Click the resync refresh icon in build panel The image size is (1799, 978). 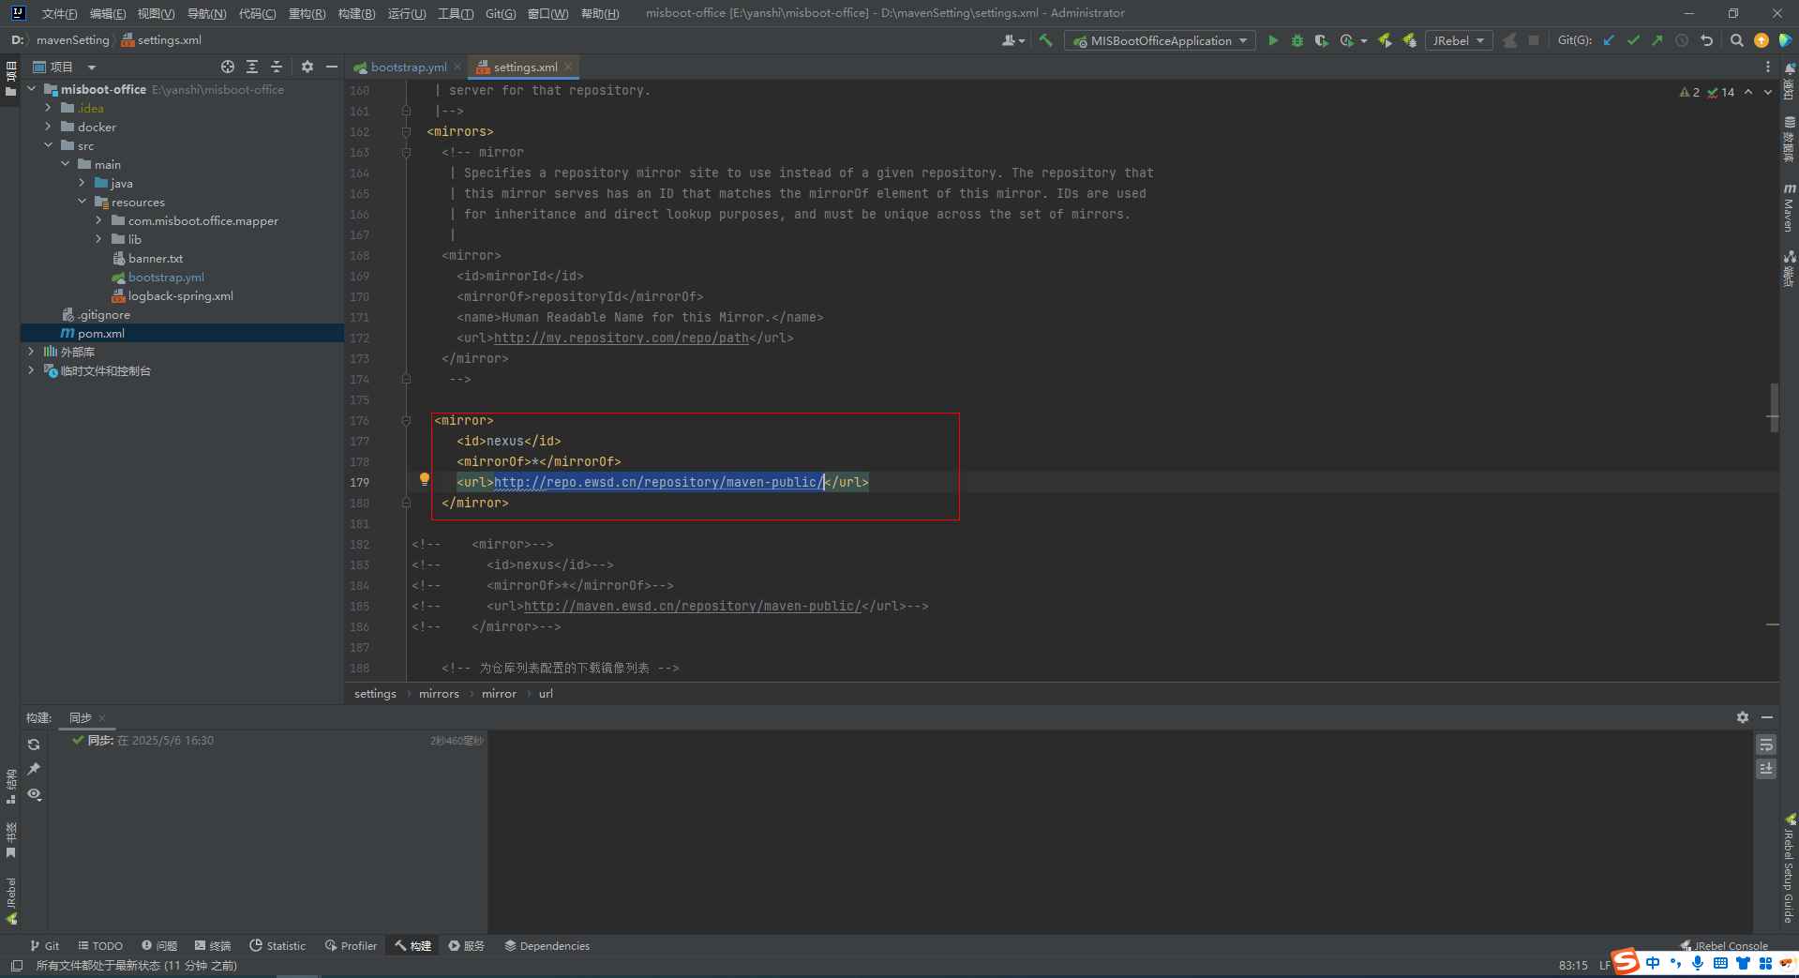pos(34,745)
